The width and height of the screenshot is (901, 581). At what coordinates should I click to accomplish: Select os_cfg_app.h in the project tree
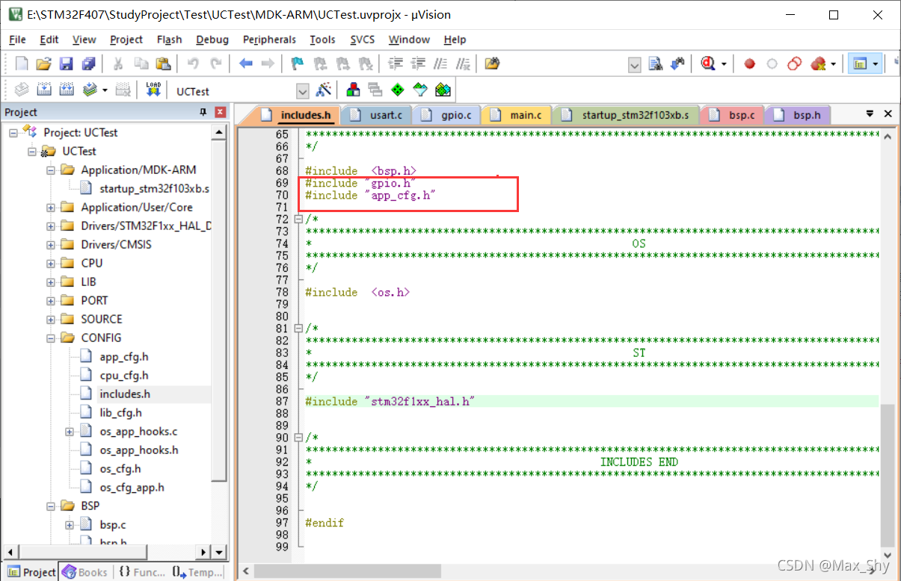coord(132,488)
